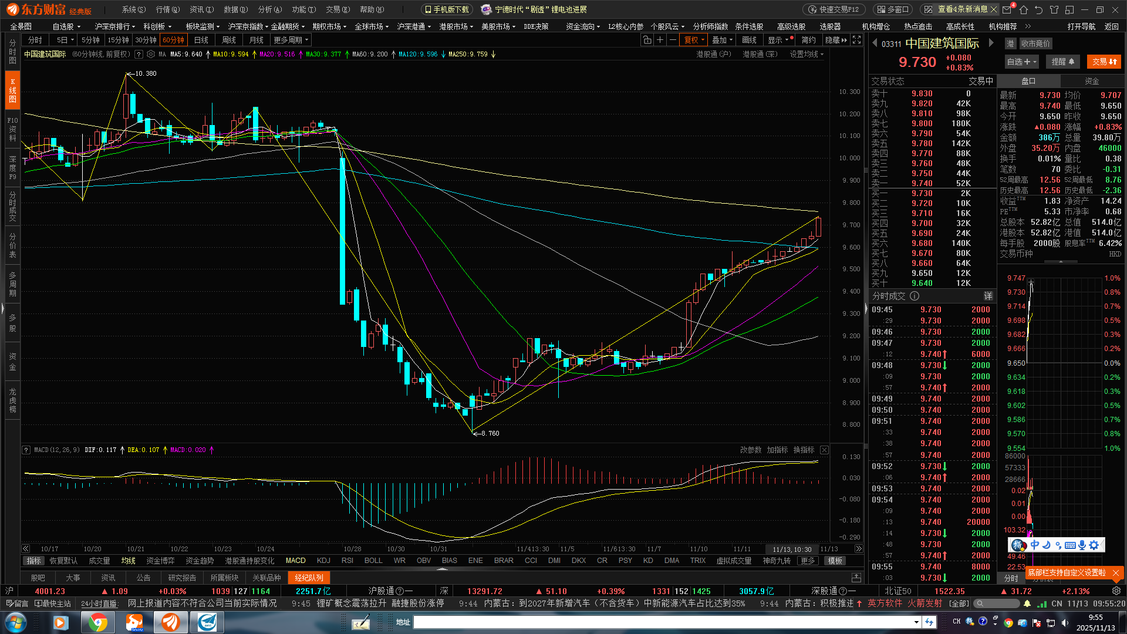Zoom in chart with plus icon

point(660,40)
